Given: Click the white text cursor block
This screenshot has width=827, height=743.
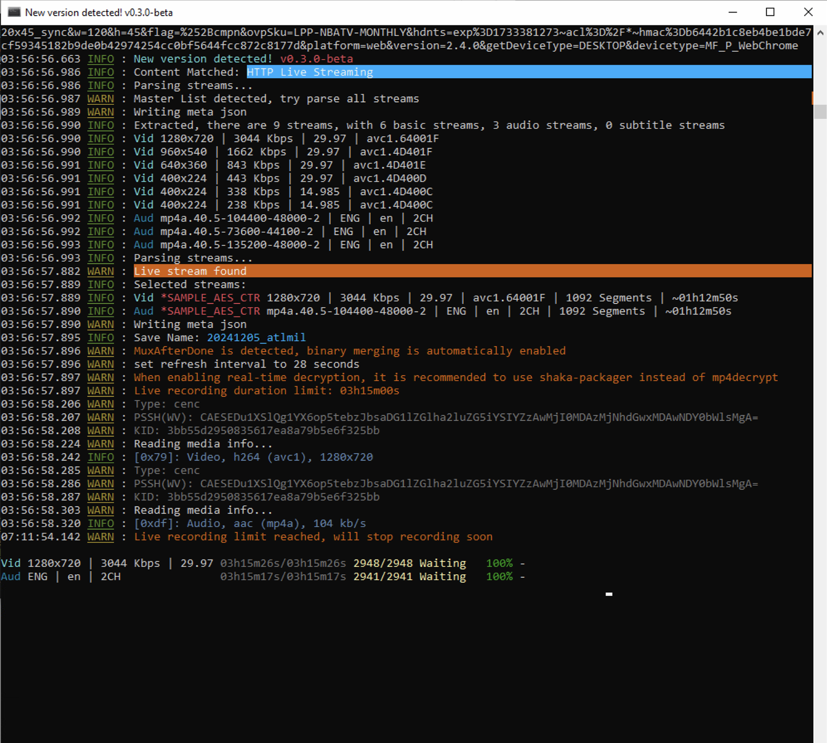Looking at the screenshot, I should coord(609,594).
